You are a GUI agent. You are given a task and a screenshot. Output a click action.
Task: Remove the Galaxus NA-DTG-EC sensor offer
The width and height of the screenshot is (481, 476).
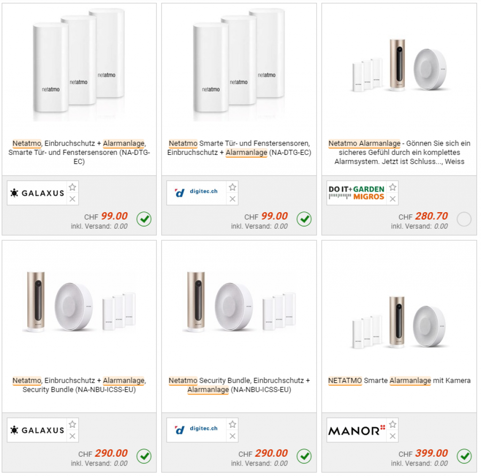[72, 199]
